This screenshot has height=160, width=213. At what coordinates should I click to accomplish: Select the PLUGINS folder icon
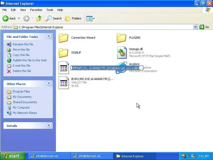pos(121,38)
